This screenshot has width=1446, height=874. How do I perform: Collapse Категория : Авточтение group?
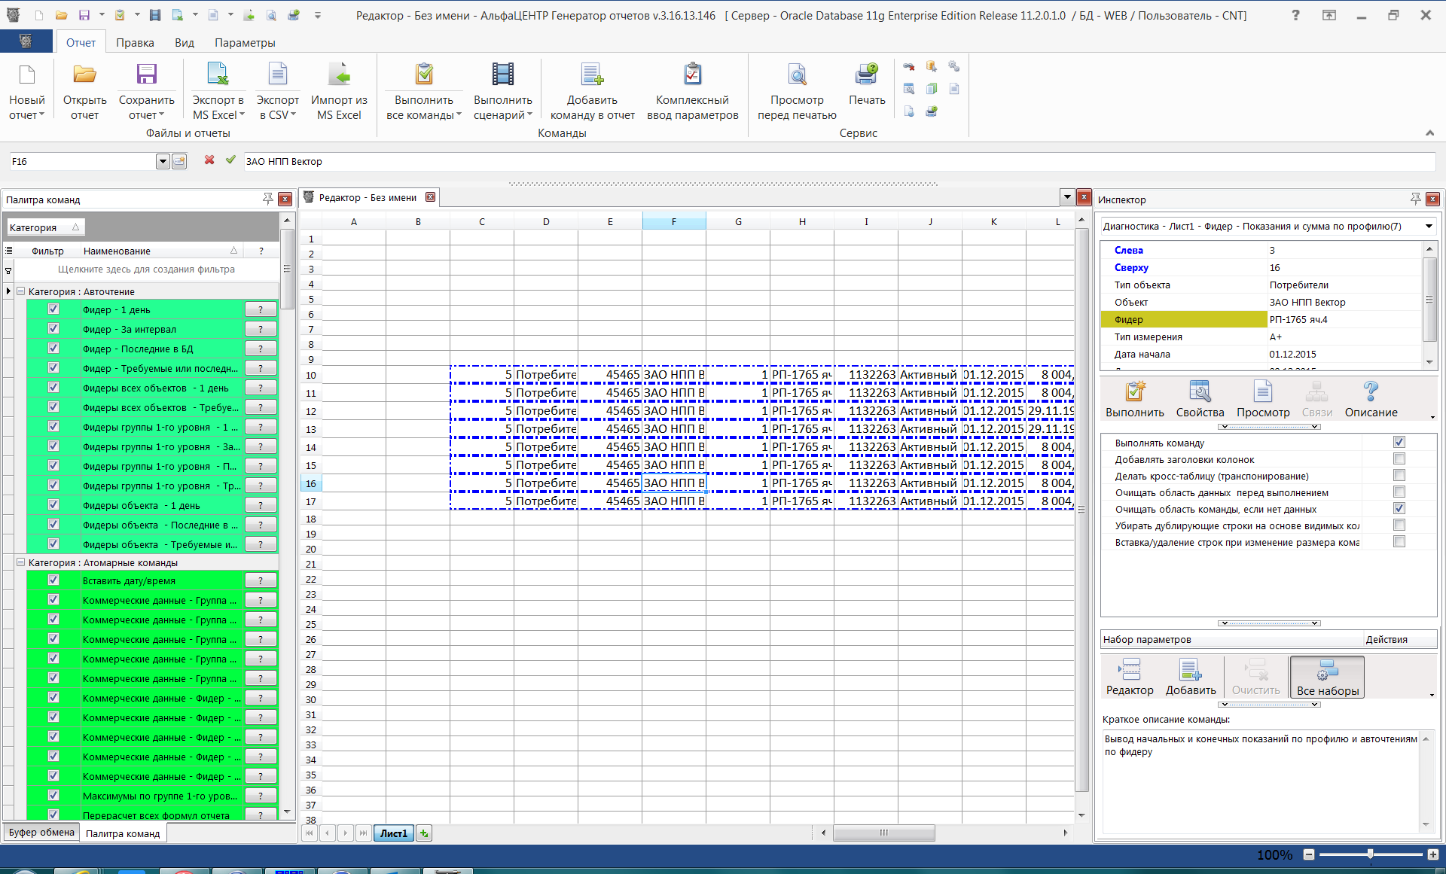pyautogui.click(x=21, y=291)
